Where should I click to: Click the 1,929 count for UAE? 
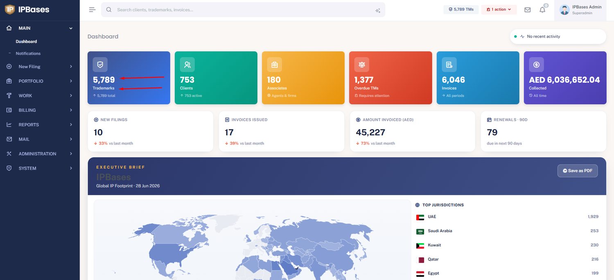(x=593, y=217)
